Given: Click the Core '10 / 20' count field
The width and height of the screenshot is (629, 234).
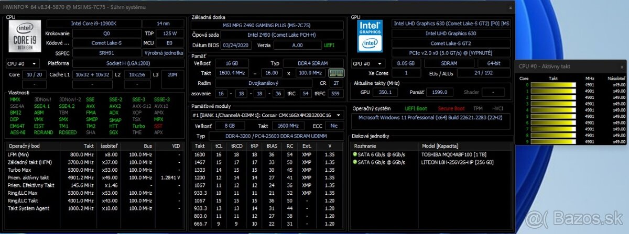Looking at the screenshot, I should (x=35, y=75).
